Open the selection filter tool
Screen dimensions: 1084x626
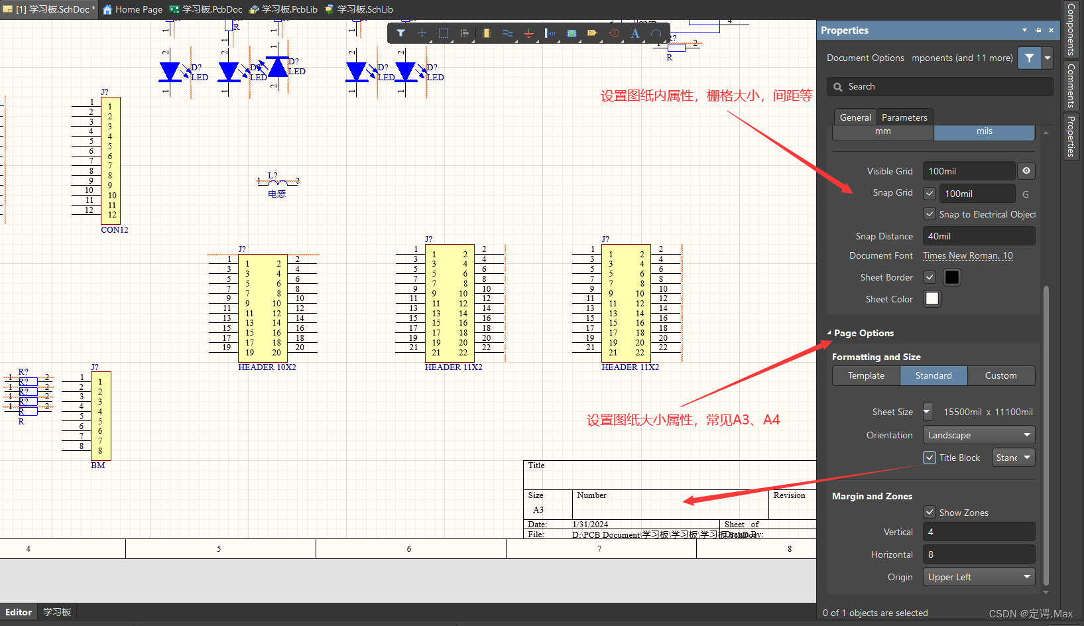(x=401, y=33)
